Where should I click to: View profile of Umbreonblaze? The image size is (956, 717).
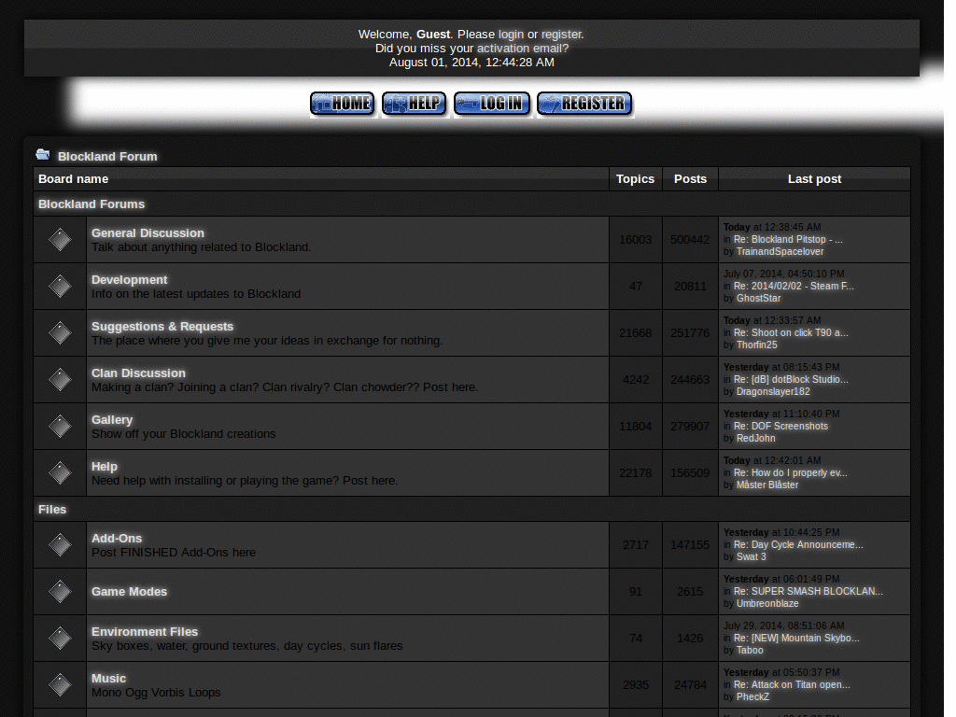pos(767,604)
